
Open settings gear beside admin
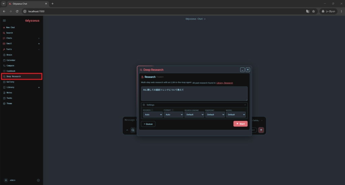point(38,180)
